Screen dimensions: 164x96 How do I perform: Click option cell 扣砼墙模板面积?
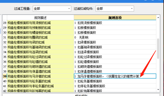(x=115, y=62)
